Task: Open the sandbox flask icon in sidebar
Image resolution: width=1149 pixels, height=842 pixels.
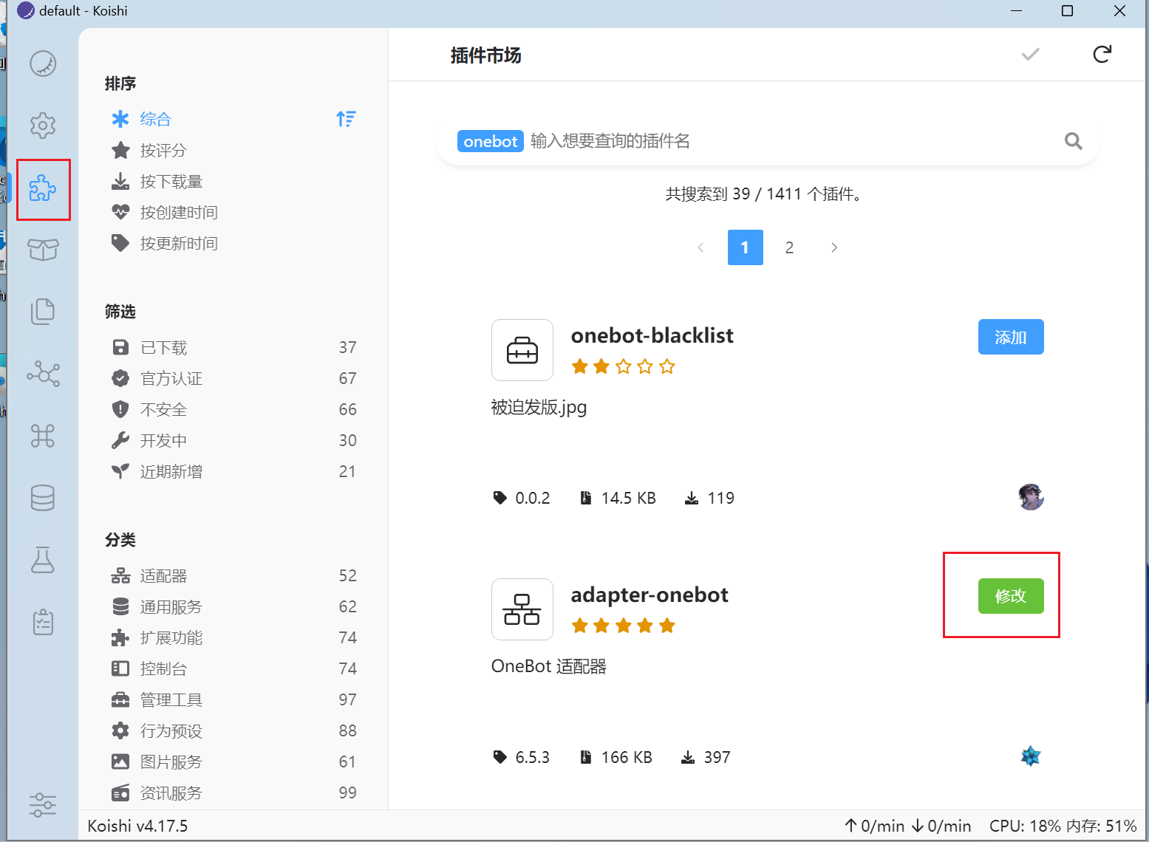Action: 43,560
